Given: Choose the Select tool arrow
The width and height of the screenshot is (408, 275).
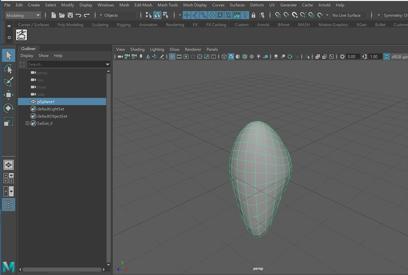Looking at the screenshot, I should coord(9,55).
